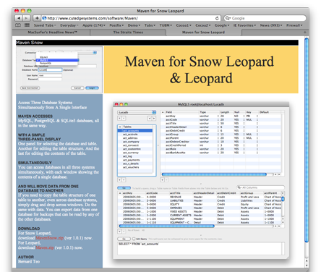Open the TUBM bookmarks menu
Image resolution: width=321 pixels, height=272 pixels.
pos(166,25)
